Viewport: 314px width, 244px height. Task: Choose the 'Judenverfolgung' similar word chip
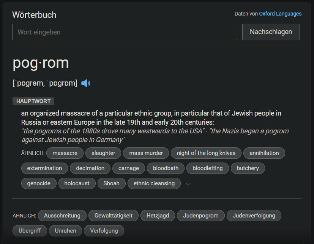(254, 216)
